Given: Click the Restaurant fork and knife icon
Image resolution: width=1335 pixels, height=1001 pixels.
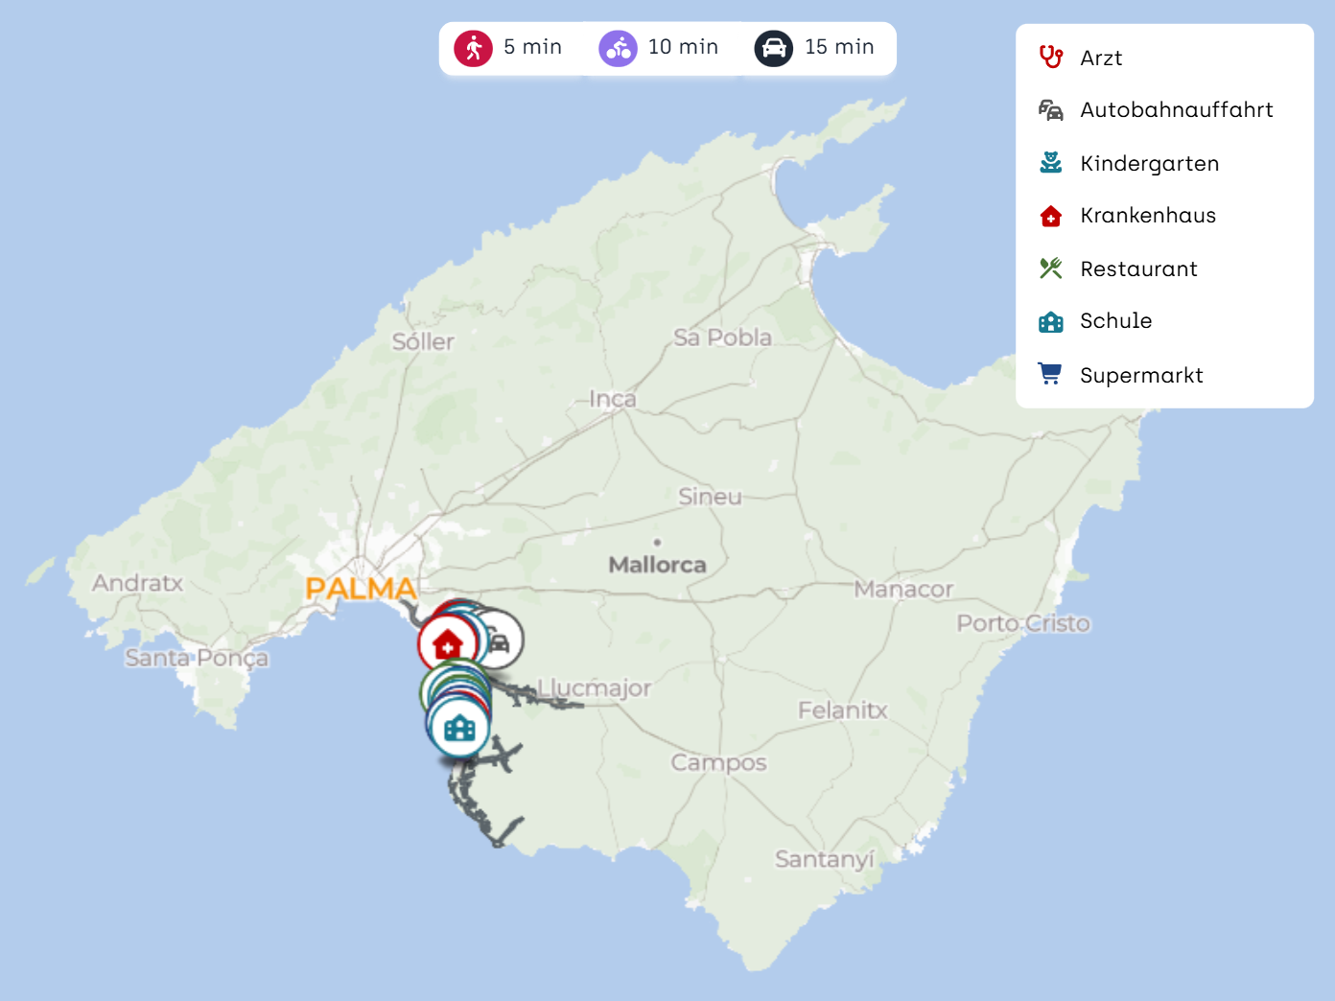Looking at the screenshot, I should (x=1051, y=268).
